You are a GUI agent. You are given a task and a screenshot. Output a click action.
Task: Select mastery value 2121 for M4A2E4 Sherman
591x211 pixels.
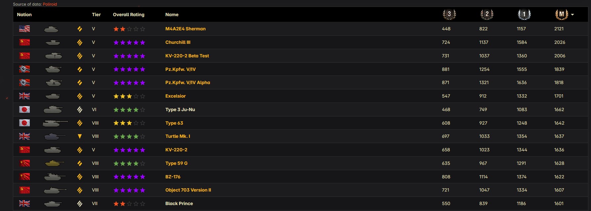559,29
